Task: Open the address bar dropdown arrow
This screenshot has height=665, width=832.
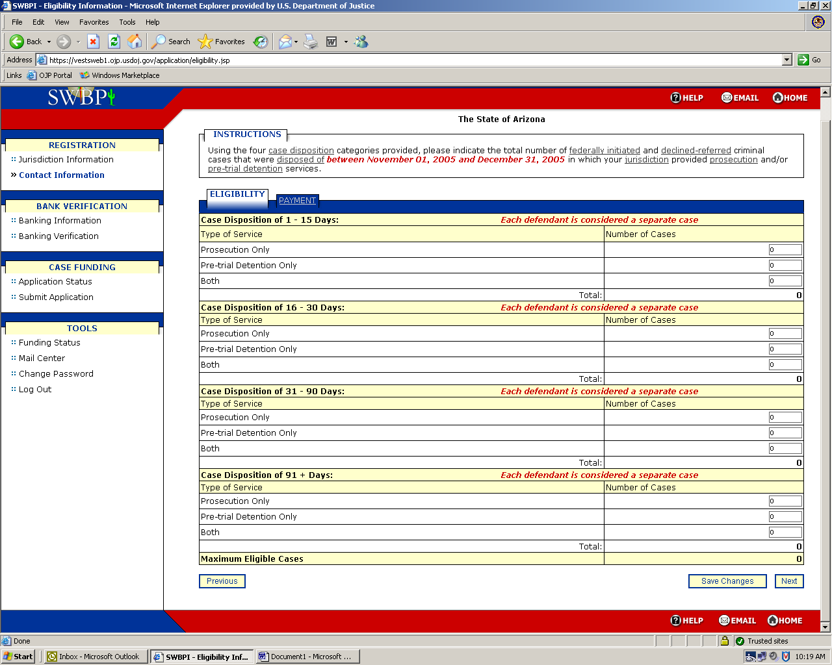Action: 786,60
